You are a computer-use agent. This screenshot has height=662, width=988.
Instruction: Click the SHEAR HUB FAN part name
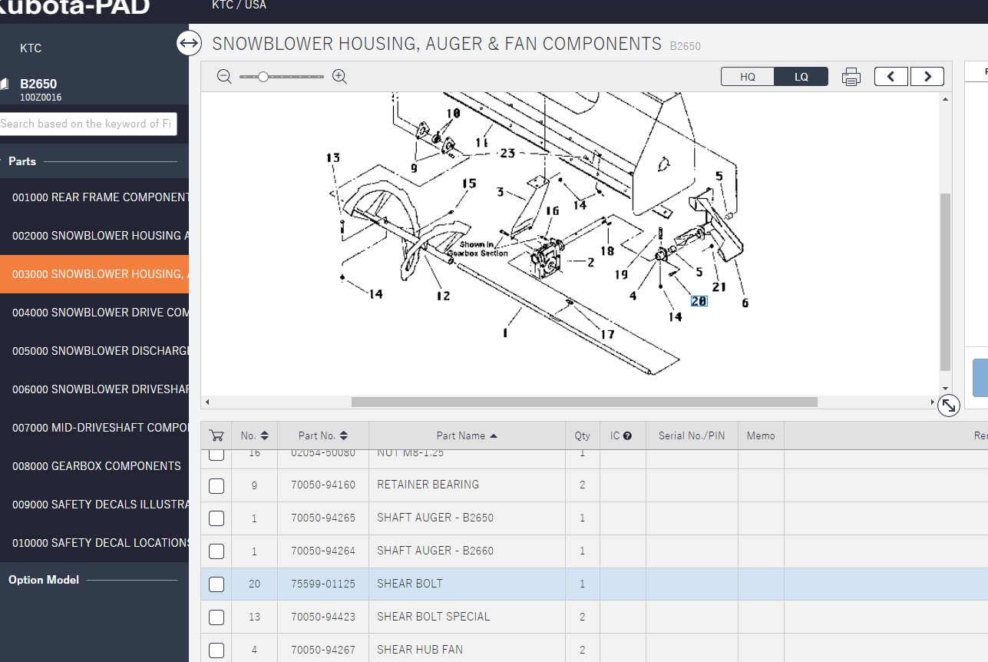coord(420,650)
